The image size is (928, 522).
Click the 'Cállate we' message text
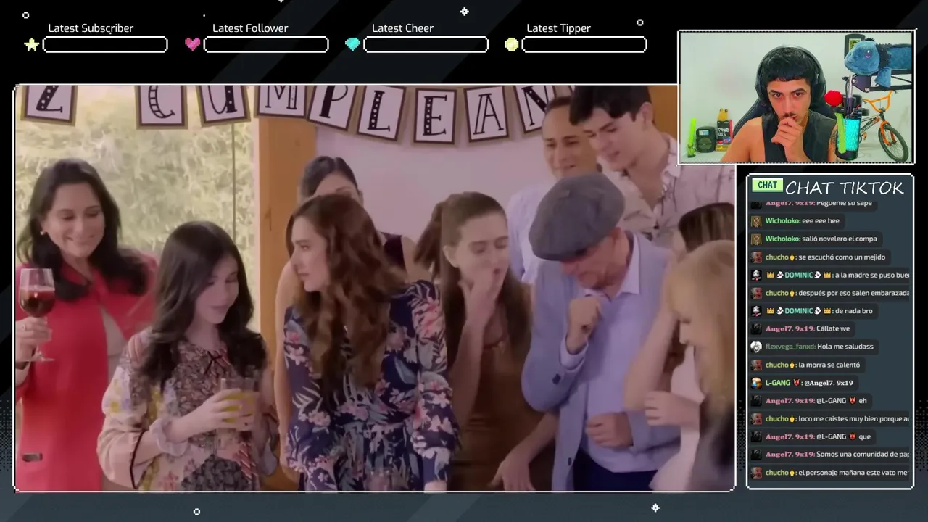click(833, 329)
